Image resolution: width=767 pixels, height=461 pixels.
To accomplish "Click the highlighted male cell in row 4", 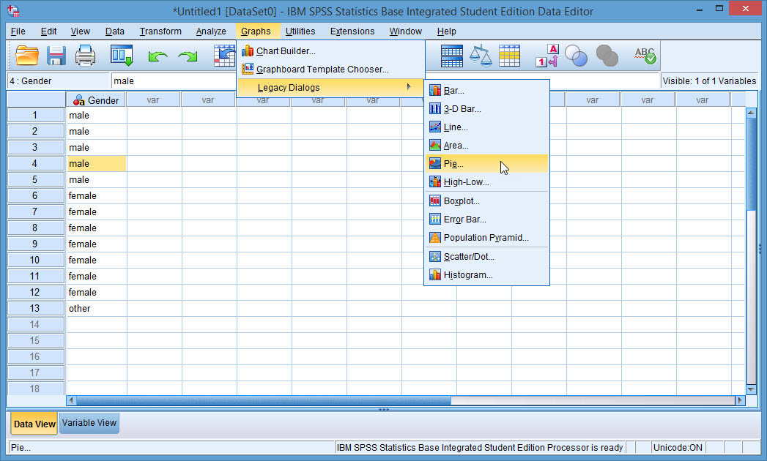I will point(97,164).
